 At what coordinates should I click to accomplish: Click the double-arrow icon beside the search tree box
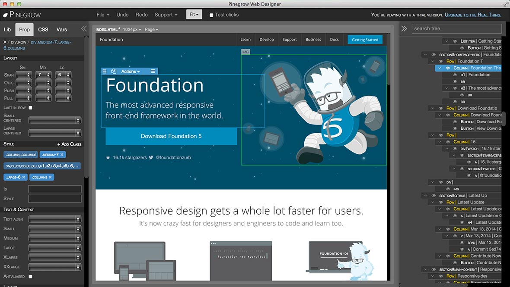(x=404, y=28)
